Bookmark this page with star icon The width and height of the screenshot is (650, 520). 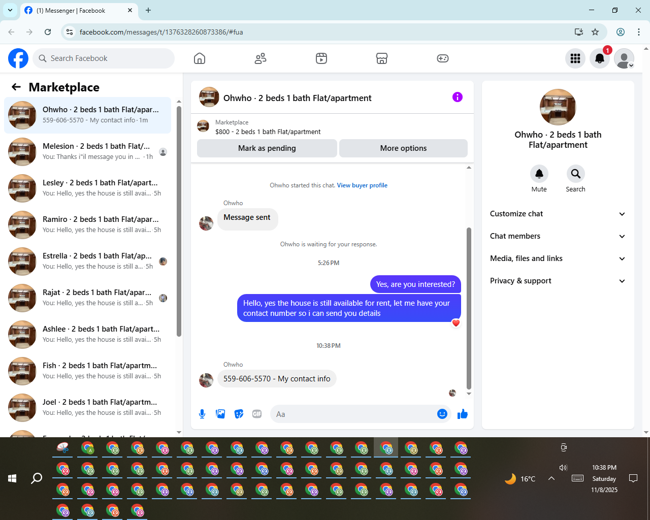tap(595, 32)
